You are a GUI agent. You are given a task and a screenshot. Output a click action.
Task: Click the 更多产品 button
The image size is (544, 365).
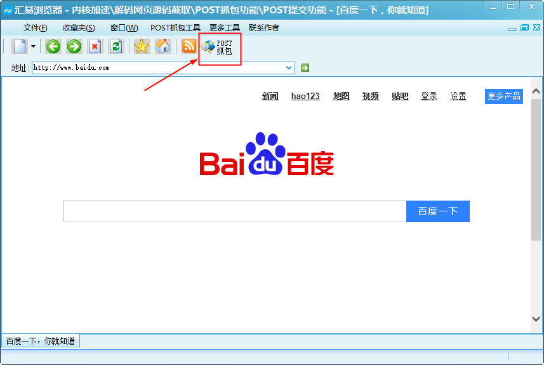click(x=504, y=96)
